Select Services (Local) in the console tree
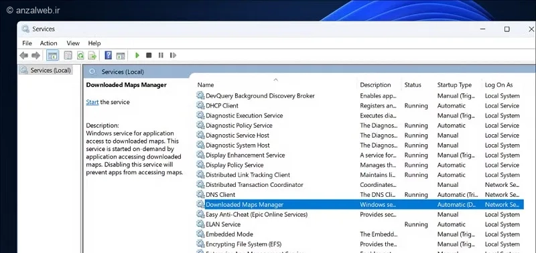 click(x=46, y=70)
